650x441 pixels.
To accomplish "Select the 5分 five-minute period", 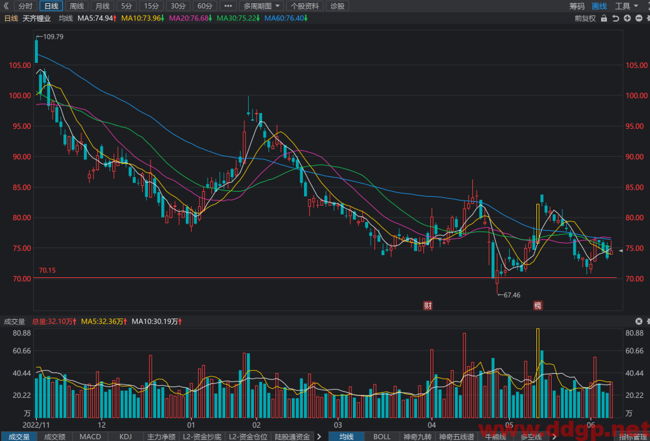I will click(x=126, y=6).
